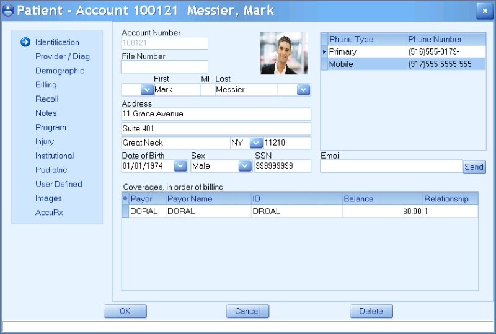Open the Recall section
The image size is (496, 334).
(x=47, y=99)
